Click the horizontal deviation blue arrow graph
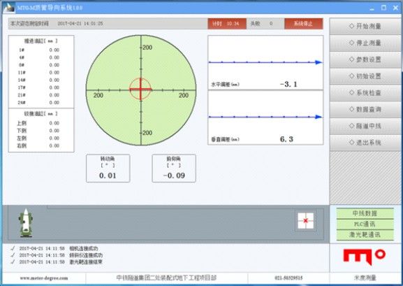Screen dimensions: 403x286 pos(265,62)
